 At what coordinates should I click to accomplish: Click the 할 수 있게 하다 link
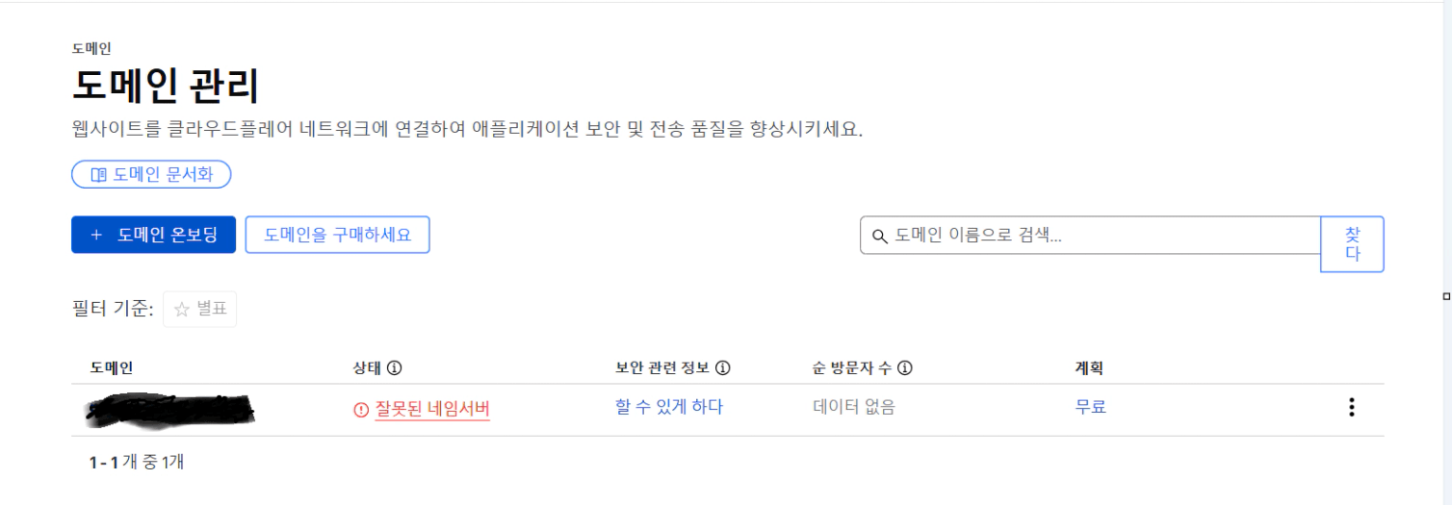tap(669, 407)
